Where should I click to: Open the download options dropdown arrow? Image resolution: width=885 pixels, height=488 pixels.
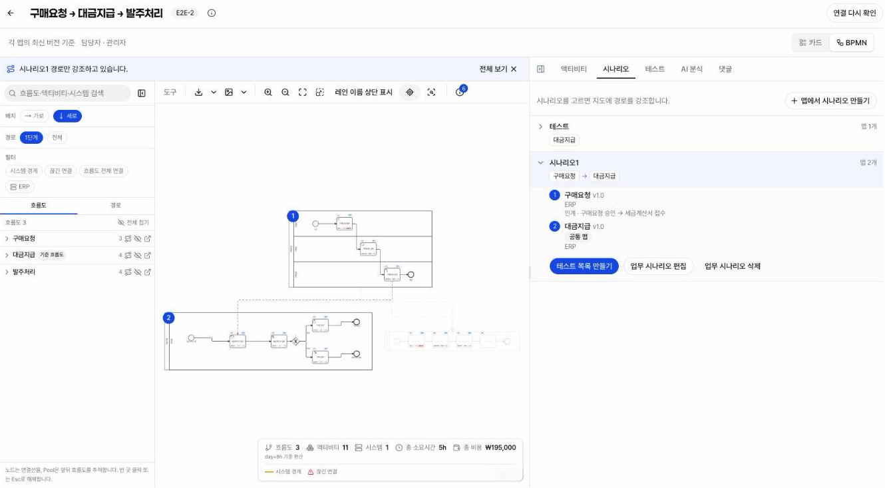(x=214, y=93)
